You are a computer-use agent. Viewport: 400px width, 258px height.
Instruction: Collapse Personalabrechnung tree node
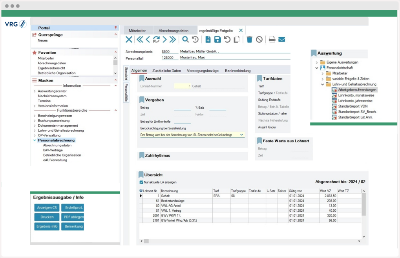tap(35, 140)
